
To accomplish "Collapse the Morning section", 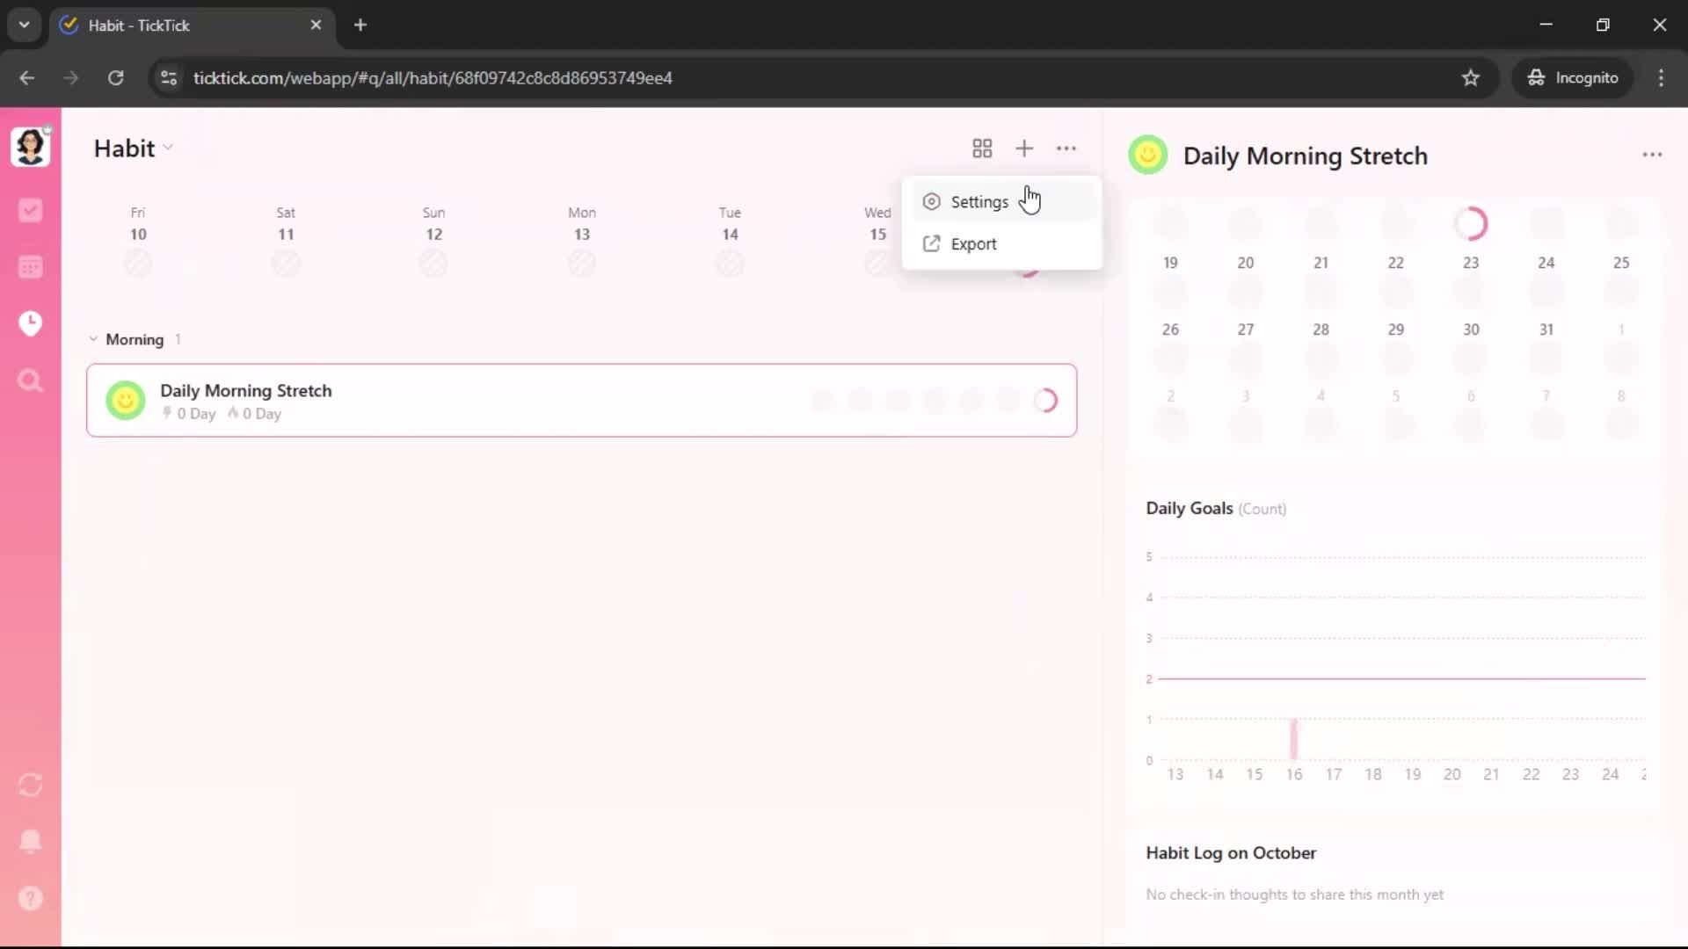I will click(x=93, y=339).
